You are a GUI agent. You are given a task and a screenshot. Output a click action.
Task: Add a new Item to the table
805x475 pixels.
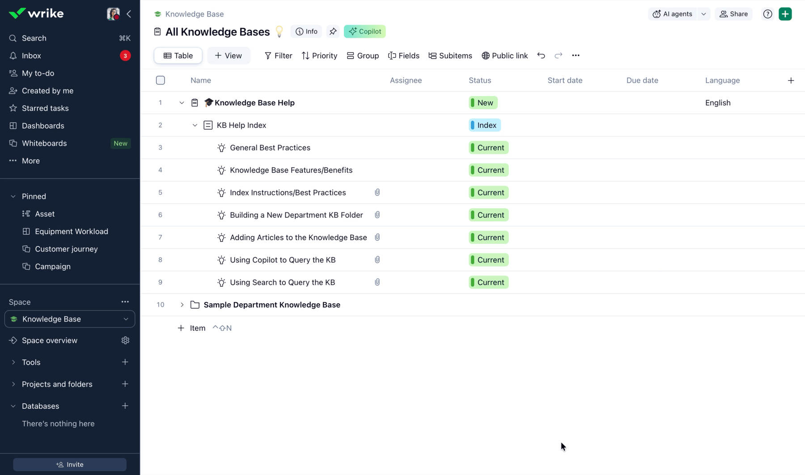(x=192, y=328)
